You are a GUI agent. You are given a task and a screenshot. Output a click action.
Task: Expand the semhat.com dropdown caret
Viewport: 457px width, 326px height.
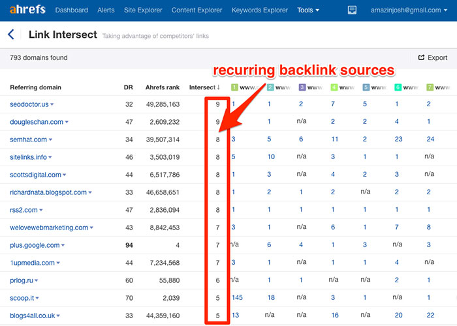point(50,140)
